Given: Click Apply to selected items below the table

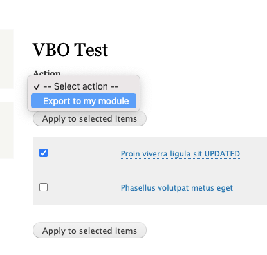Looking at the screenshot, I should pyautogui.click(x=89, y=231).
